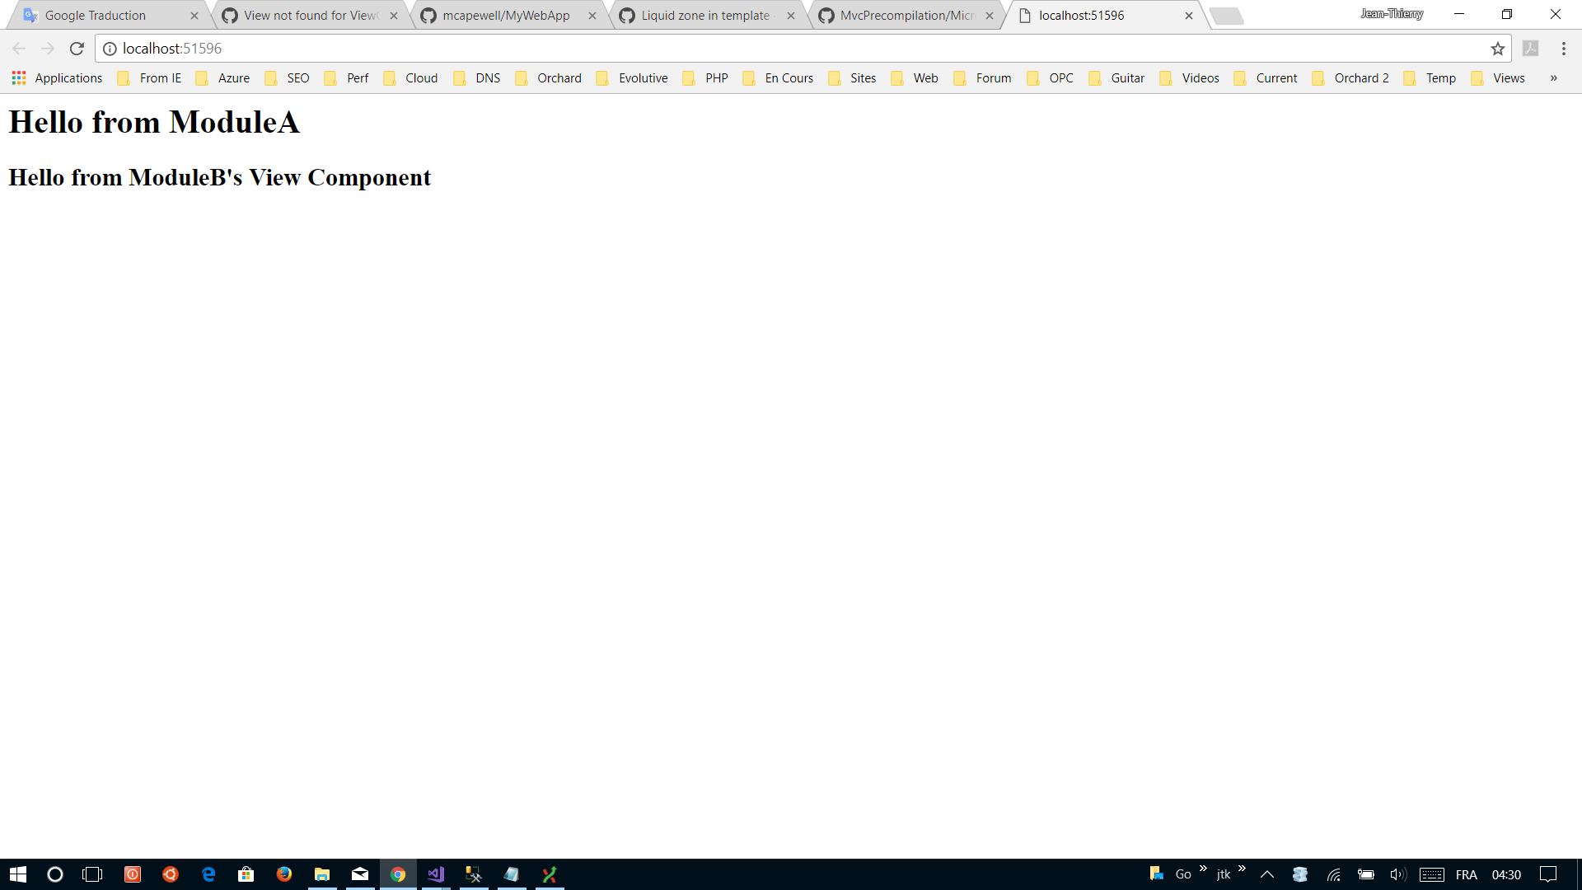Viewport: 1582px width, 890px height.
Task: Show hidden system tray icons
Action: [x=1267, y=874]
